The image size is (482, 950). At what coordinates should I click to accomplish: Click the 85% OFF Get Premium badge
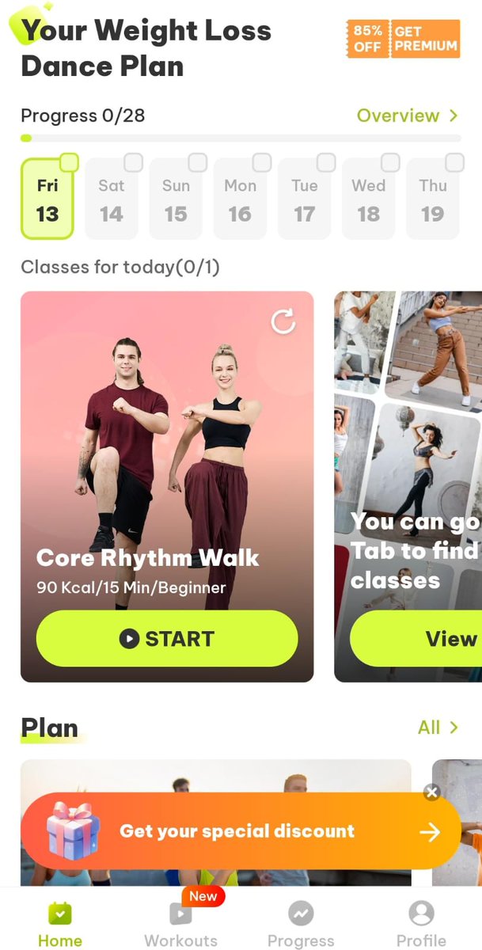[x=403, y=39]
